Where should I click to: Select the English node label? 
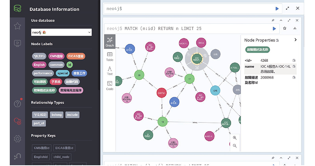point(39,65)
